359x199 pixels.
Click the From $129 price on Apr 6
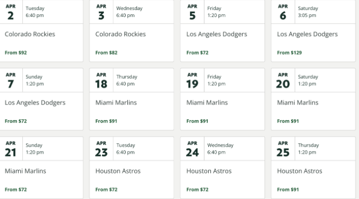tap(290, 52)
